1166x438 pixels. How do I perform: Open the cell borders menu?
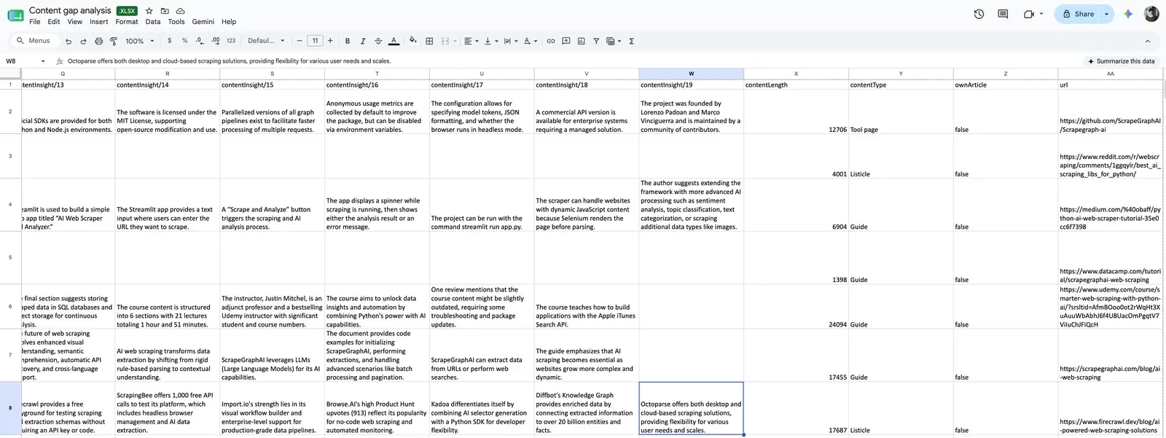[429, 41]
